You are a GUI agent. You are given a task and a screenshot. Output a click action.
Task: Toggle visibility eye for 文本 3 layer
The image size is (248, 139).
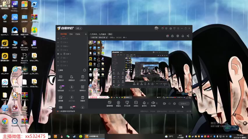tap(58, 65)
